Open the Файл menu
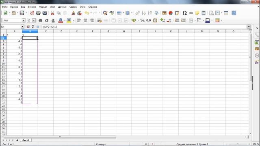 click(x=4, y=7)
